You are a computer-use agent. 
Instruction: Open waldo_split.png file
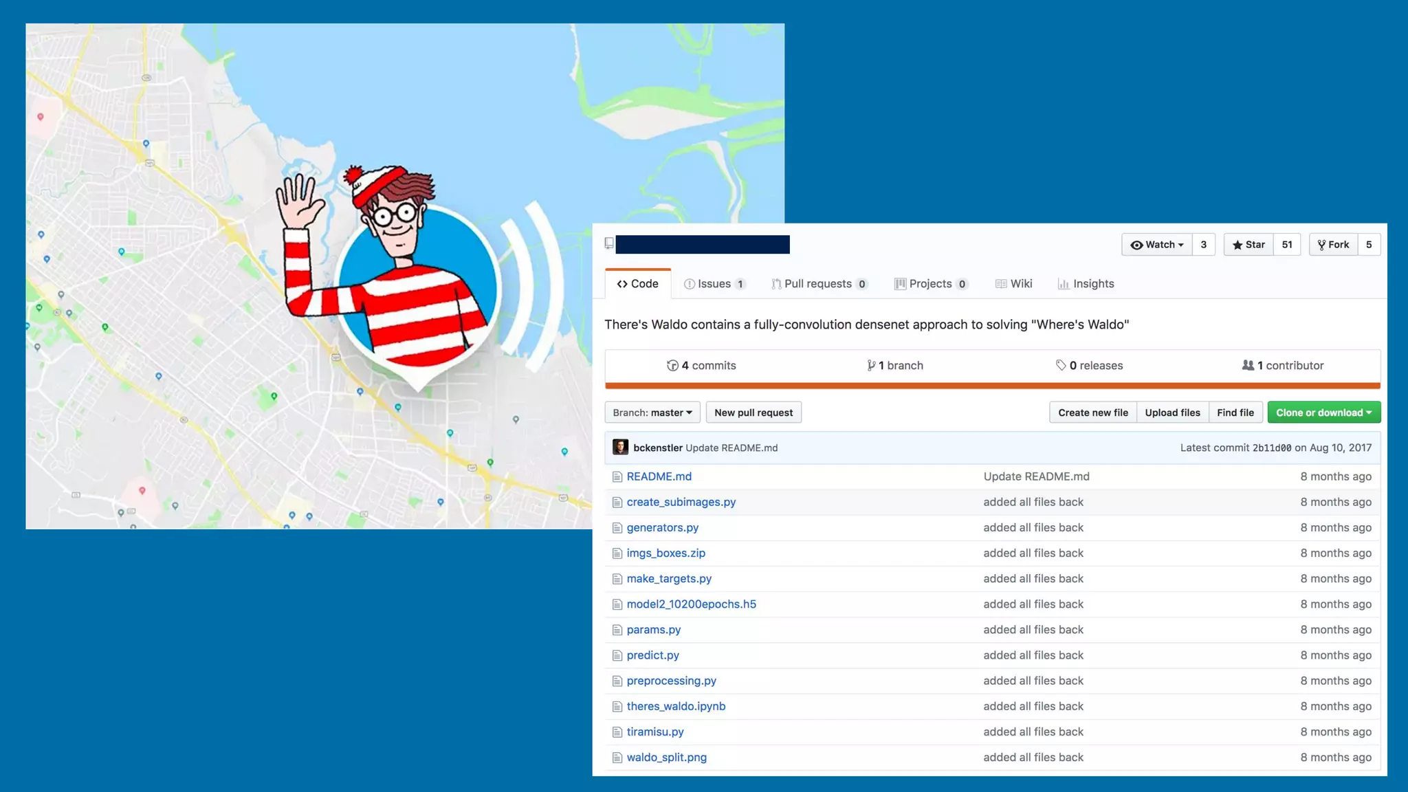(x=667, y=757)
